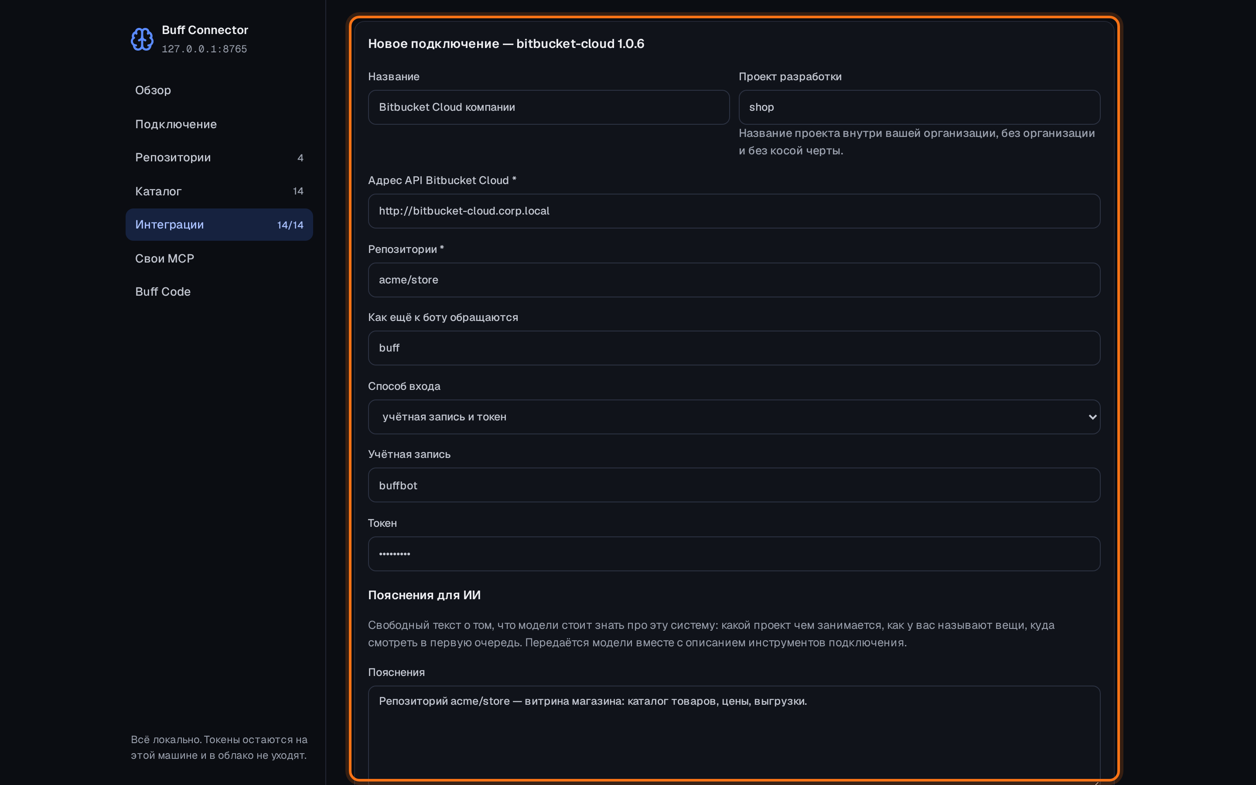Click the heading Новое подключение — bitbucket-cloud 1.0.6

tap(506, 44)
